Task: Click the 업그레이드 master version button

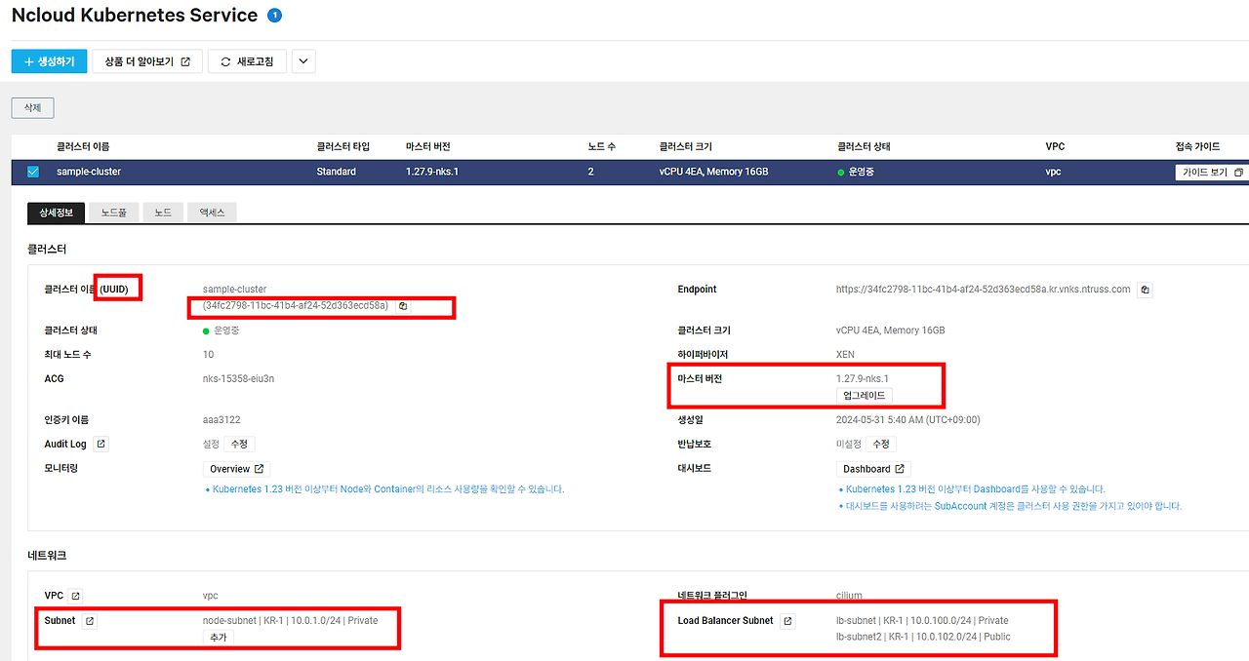Action: 865,396
